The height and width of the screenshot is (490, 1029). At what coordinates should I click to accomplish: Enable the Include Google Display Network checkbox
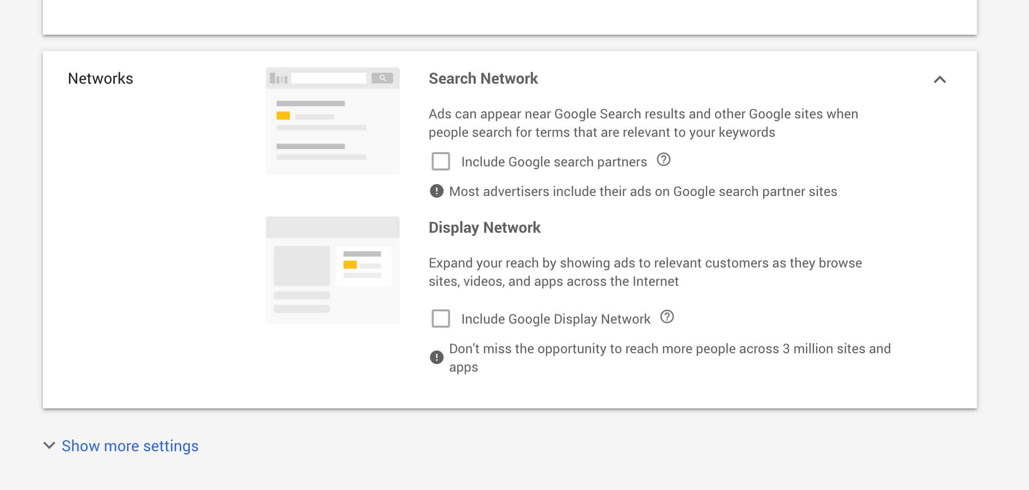click(440, 318)
